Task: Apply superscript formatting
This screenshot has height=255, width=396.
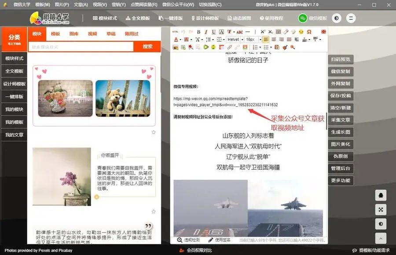Action: click(263, 32)
